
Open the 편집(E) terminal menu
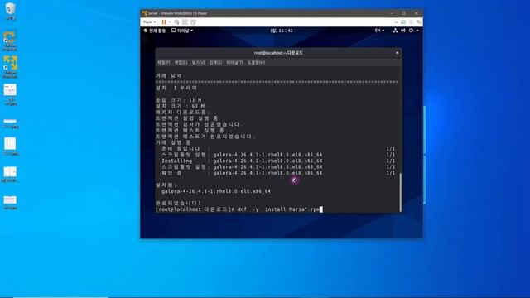(x=181, y=63)
